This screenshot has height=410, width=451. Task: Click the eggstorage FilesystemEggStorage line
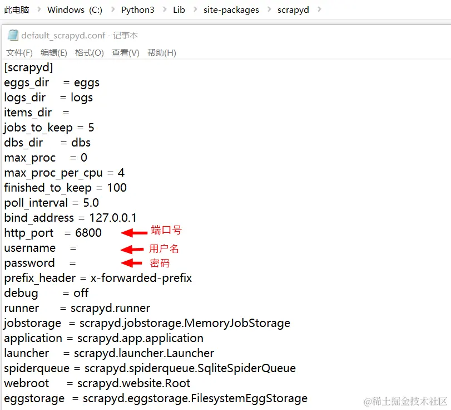click(x=156, y=399)
